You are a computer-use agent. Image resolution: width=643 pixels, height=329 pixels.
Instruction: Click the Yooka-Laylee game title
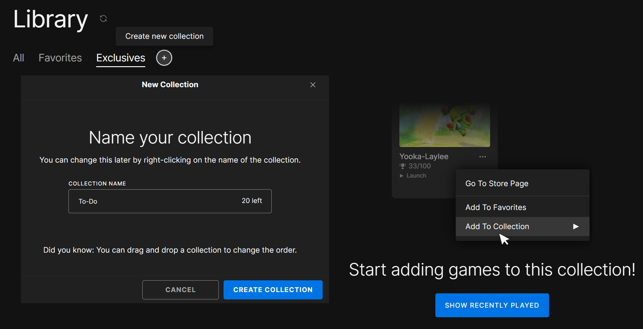(424, 157)
